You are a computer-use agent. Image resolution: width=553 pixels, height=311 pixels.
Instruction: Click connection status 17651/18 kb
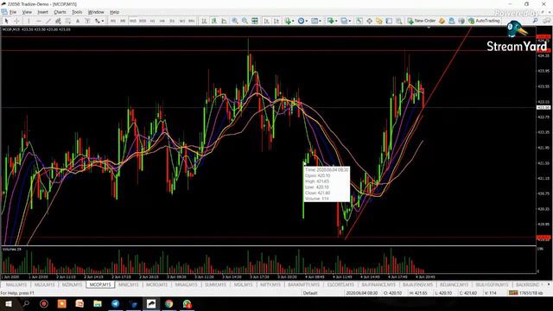tap(525, 293)
